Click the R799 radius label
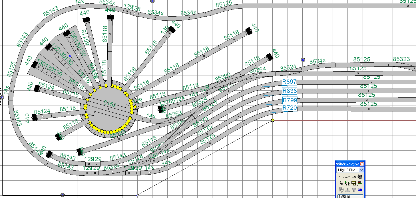 click(x=289, y=100)
